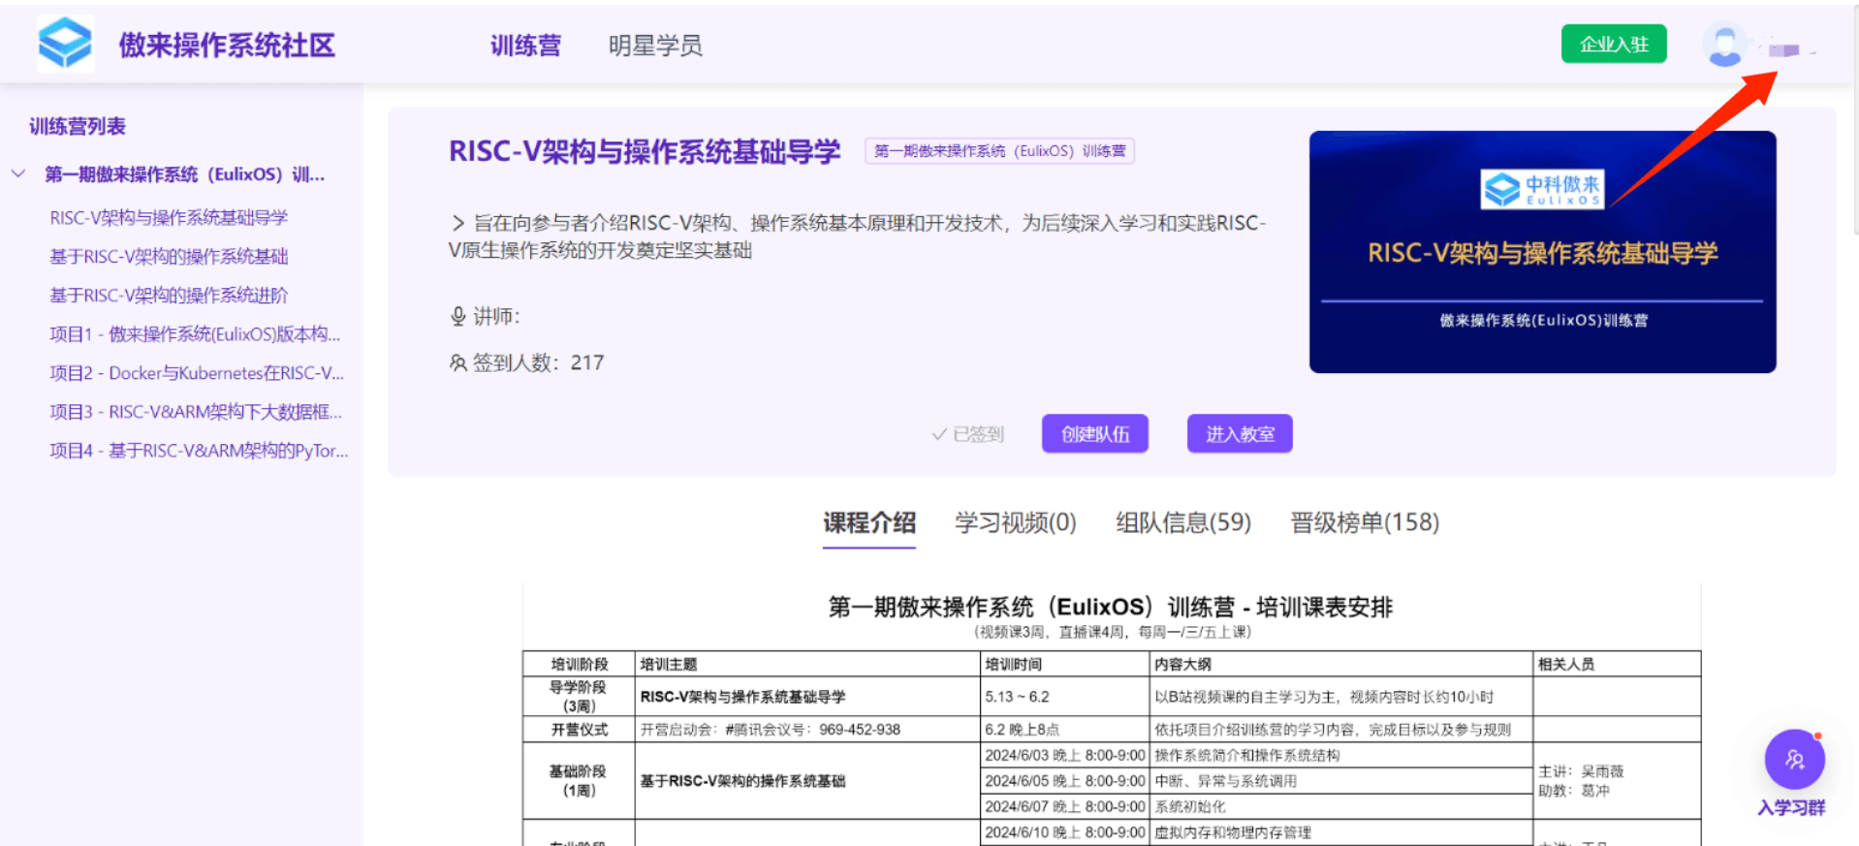Screen dimensions: 1859x846
Task: Click the purple study group floating icon
Action: click(1794, 759)
